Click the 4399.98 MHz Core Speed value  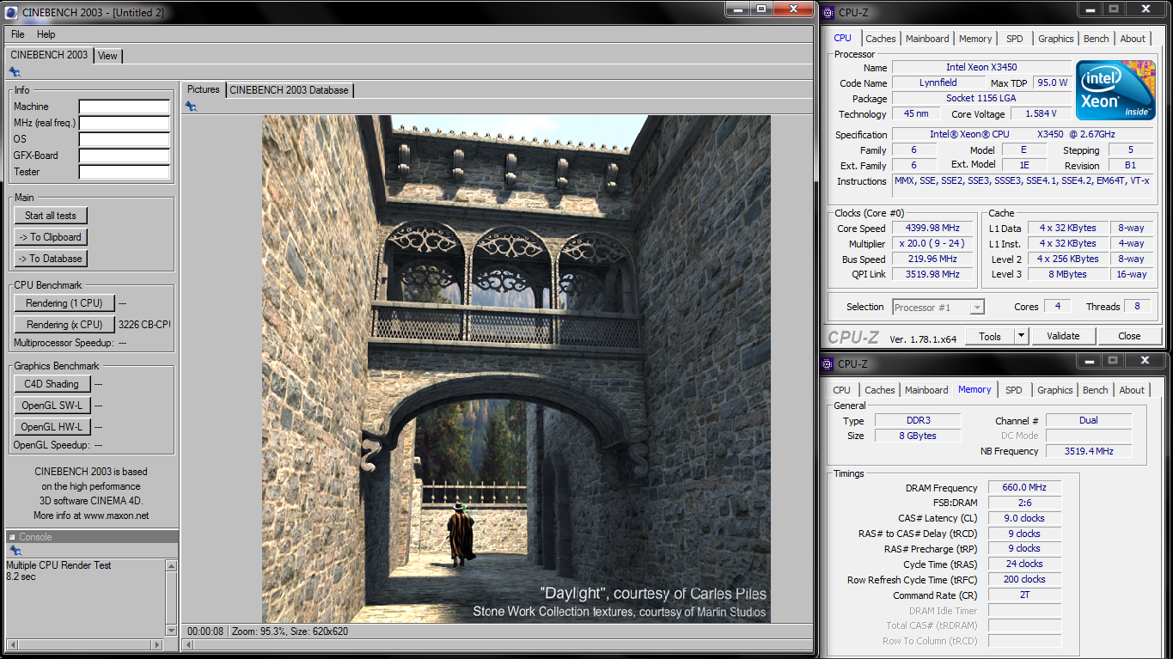click(x=932, y=229)
